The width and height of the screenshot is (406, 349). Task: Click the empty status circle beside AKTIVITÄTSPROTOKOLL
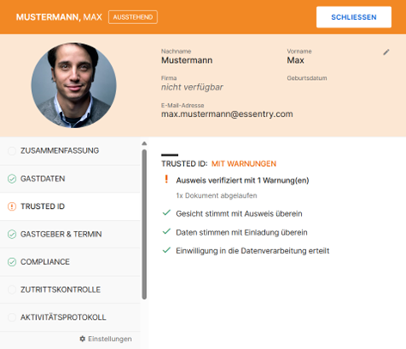(x=12, y=317)
